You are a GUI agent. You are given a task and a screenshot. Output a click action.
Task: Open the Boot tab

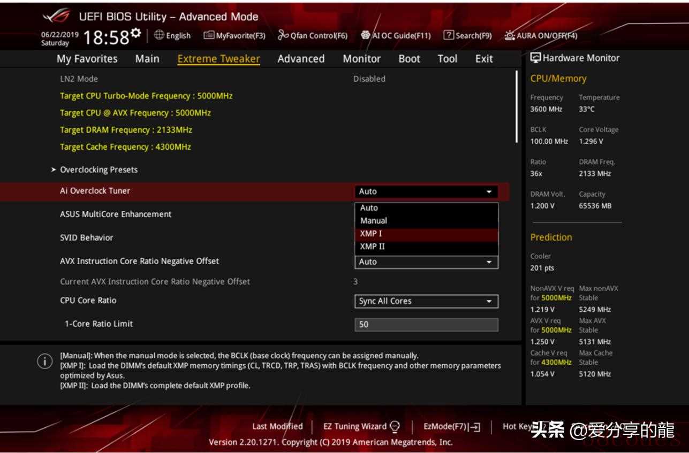410,59
